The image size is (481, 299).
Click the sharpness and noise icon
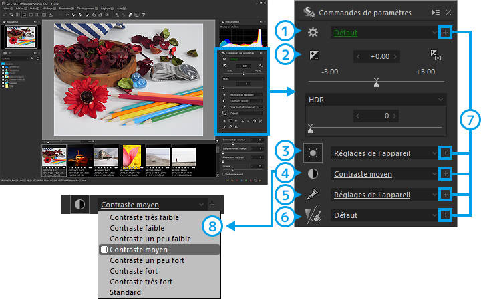[312, 215]
